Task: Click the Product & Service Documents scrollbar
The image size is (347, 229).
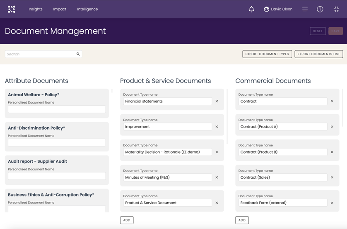Action: pos(227,116)
